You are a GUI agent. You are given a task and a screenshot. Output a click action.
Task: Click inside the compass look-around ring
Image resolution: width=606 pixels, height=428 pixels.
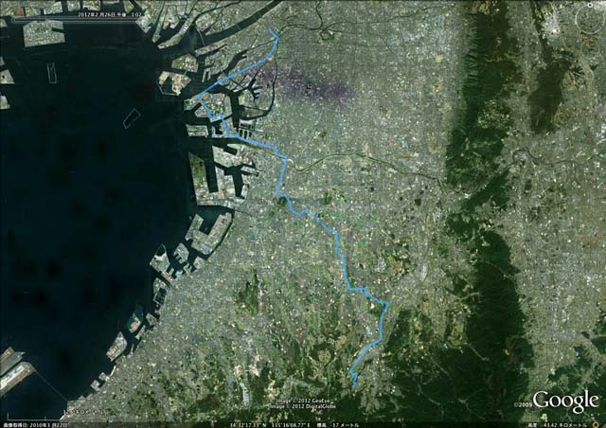click(x=590, y=19)
